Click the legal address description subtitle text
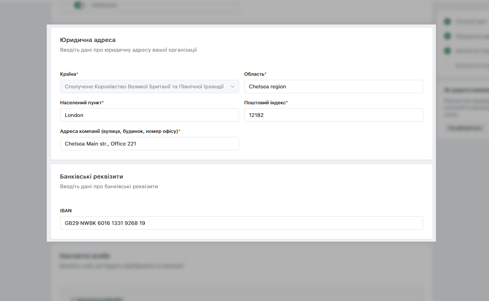The width and height of the screenshot is (489, 301). 128,50
